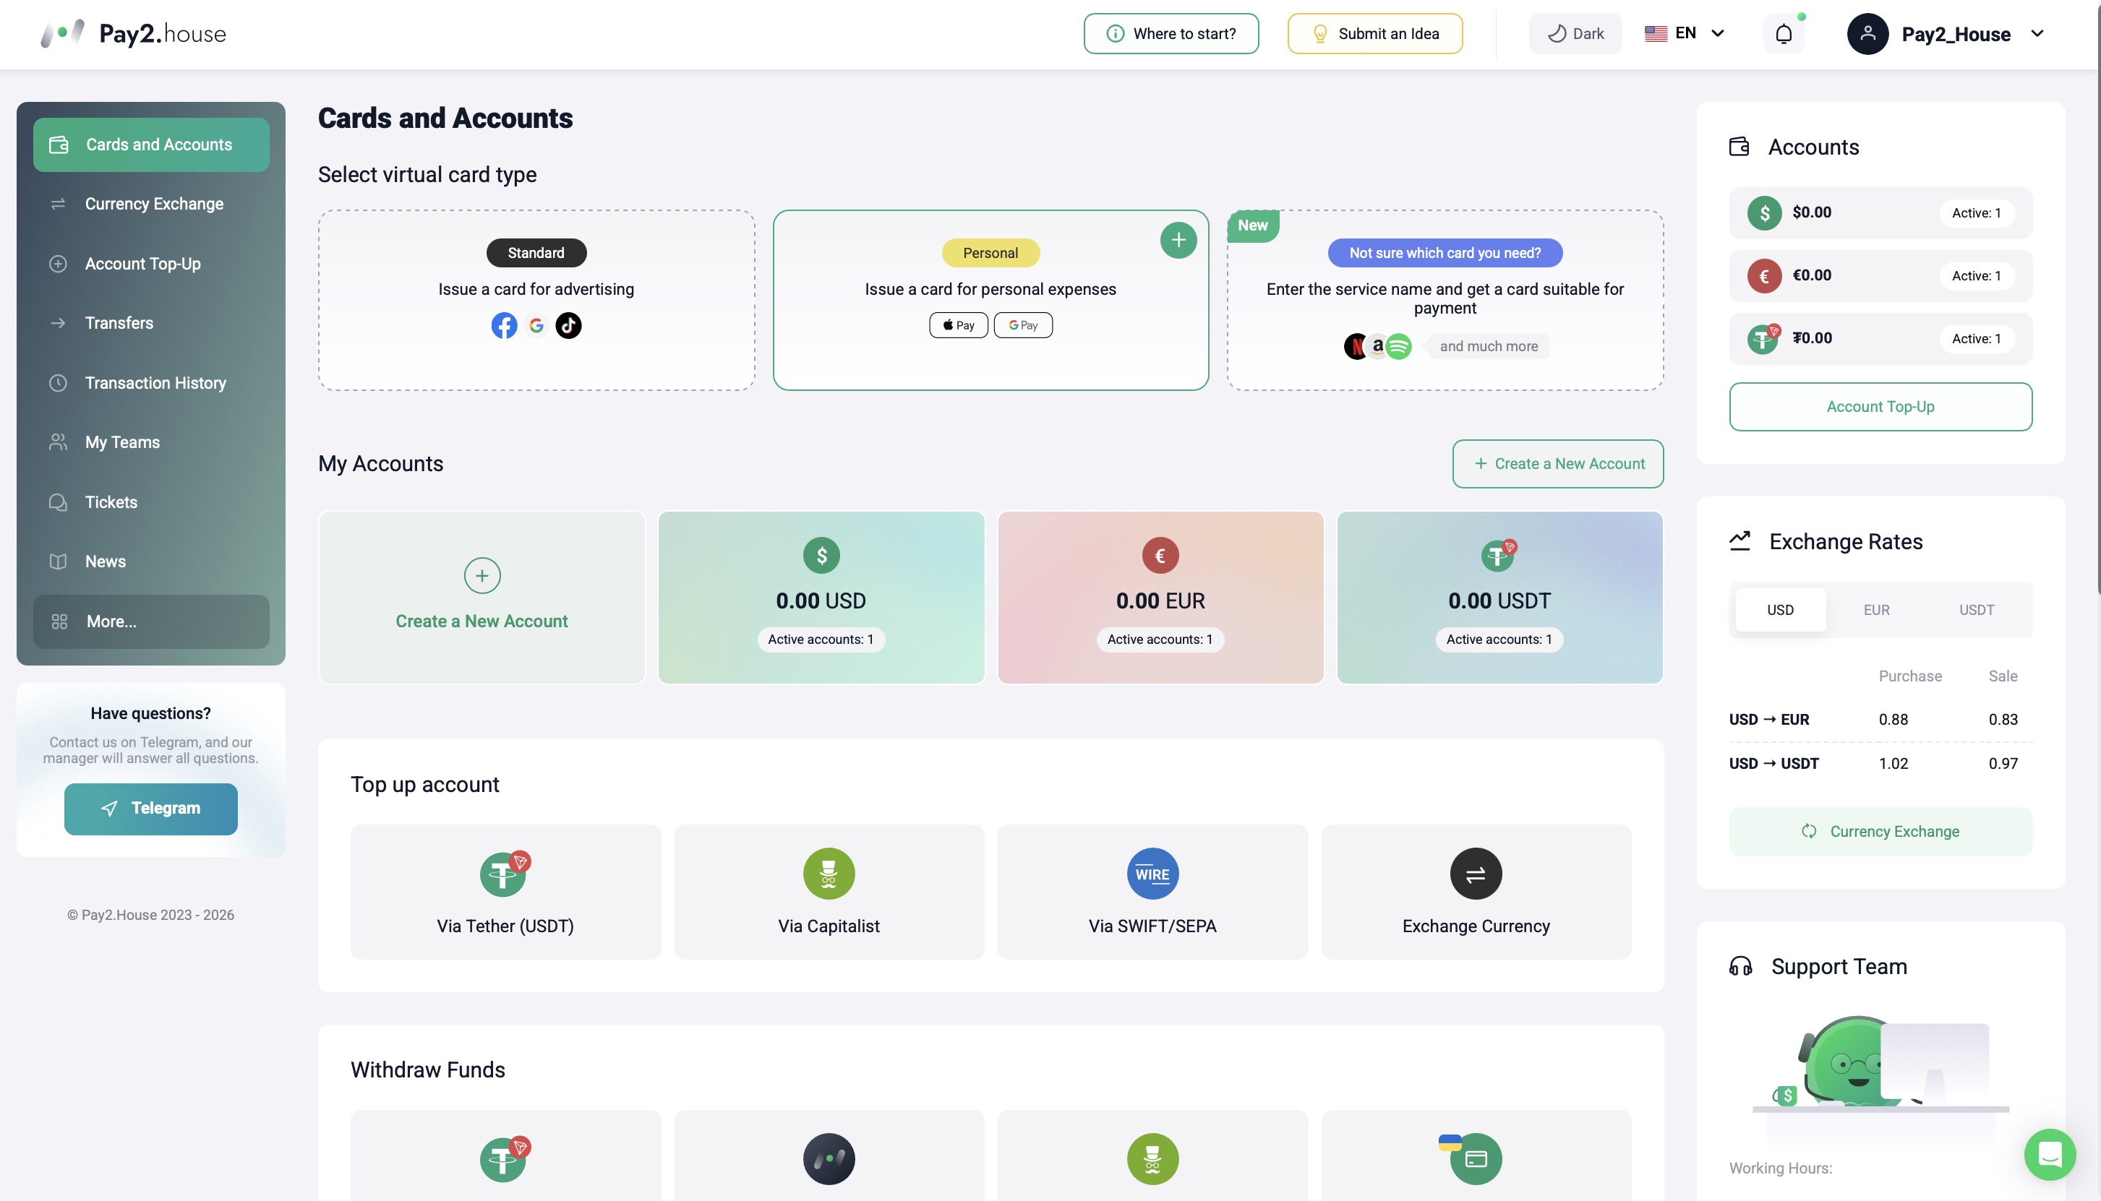This screenshot has height=1201, width=2101.
Task: Switch to Dark mode
Action: pos(1575,34)
